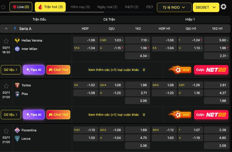Viewport: 232px width, 152px height.
Task: Click the flaming football 2638 badge
Action: pos(180,70)
